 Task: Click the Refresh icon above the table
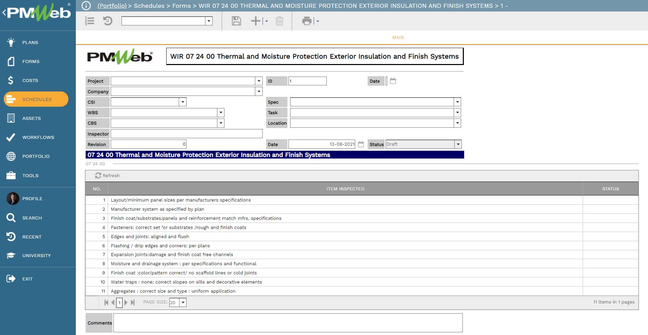(98, 175)
